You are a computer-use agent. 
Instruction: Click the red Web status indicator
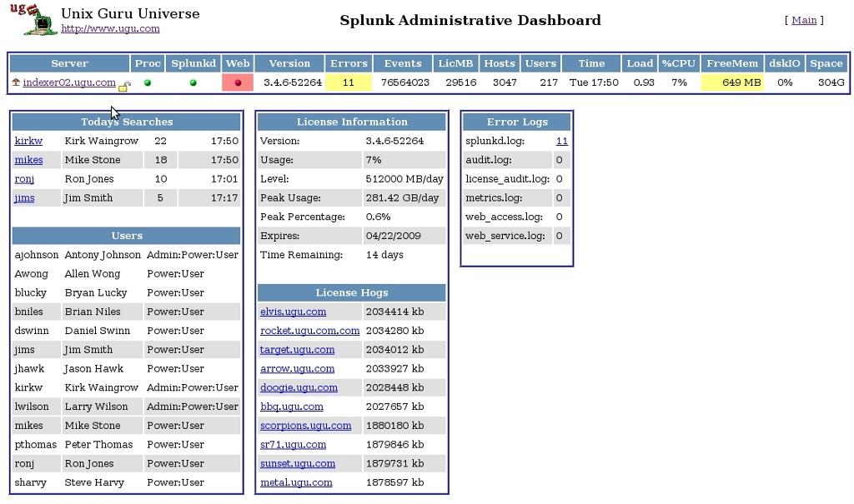point(238,82)
